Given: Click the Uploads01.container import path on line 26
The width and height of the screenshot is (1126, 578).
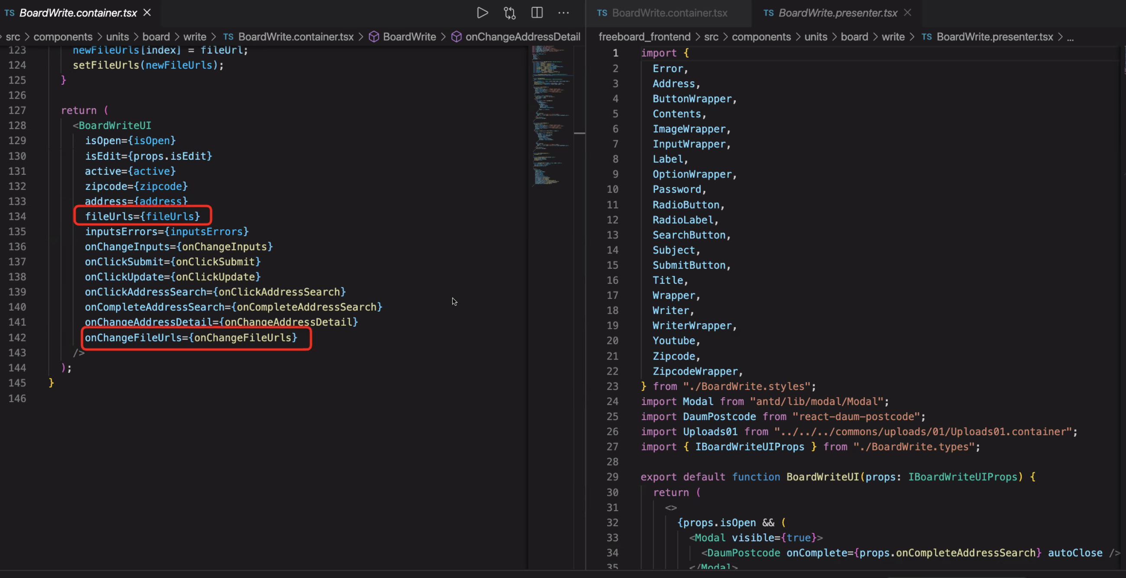Looking at the screenshot, I should (x=922, y=432).
